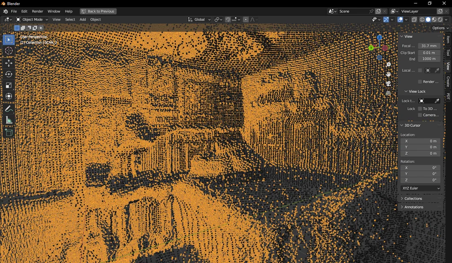Viewport: 452px width, 263px height.
Task: Click the Back to Previous button
Action: 98,11
